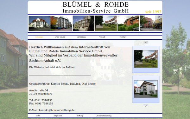Click the banner photo of red building with shops

(151, 23)
